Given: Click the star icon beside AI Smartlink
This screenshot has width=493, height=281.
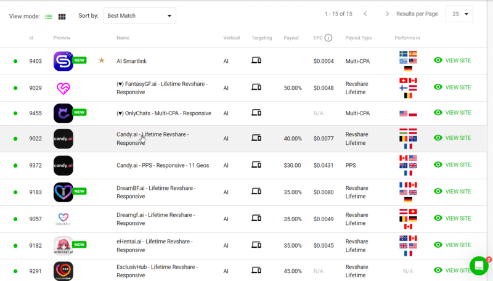Looking at the screenshot, I should (102, 61).
